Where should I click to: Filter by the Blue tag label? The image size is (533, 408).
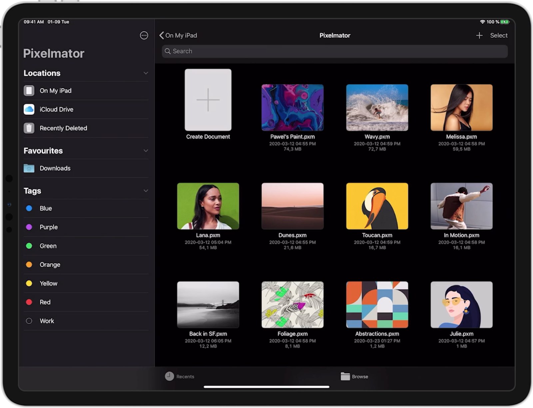(46, 208)
